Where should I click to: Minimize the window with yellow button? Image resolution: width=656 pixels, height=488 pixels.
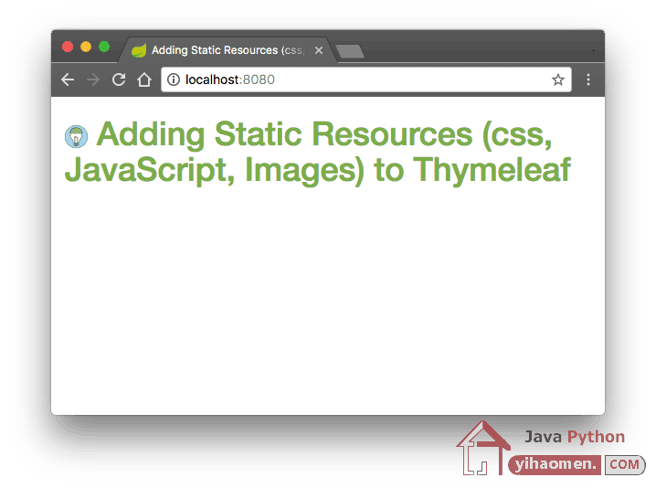click(86, 47)
